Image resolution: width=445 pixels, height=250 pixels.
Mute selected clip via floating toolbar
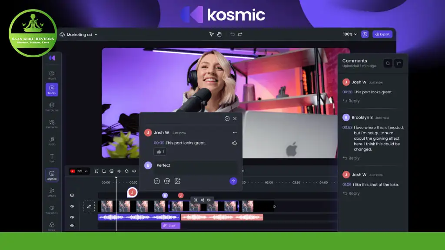209,200
